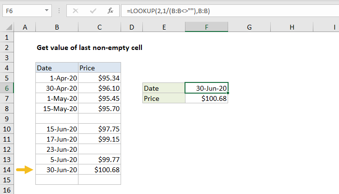Select cell with date 15-May-20
The width and height of the screenshot is (339, 194).
[x=57, y=109]
